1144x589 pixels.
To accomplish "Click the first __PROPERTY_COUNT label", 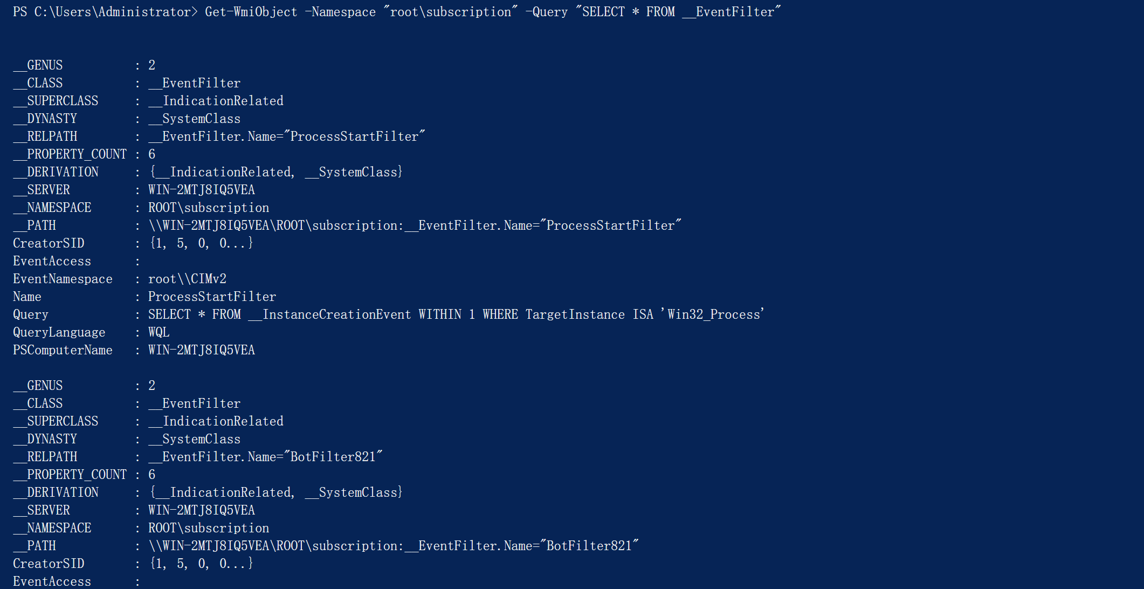I will (70, 154).
